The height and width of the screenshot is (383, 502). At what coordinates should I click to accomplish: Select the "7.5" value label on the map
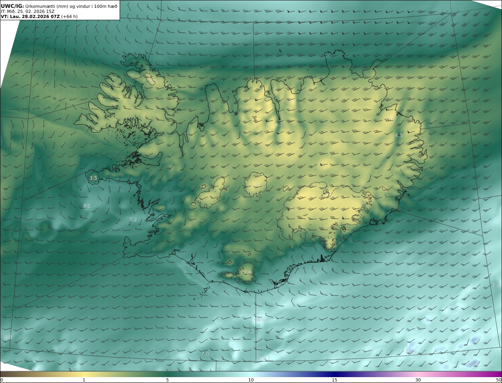[87, 206]
